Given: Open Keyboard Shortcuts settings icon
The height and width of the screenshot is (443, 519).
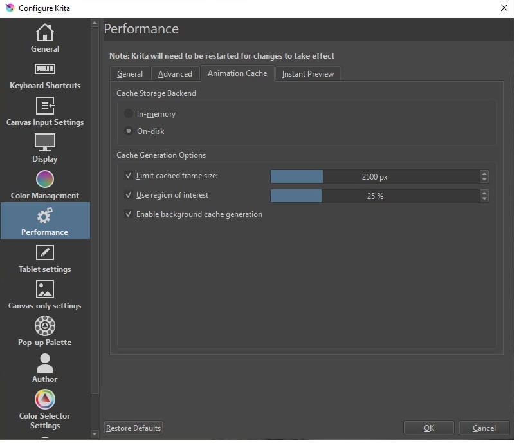Looking at the screenshot, I should click(44, 69).
